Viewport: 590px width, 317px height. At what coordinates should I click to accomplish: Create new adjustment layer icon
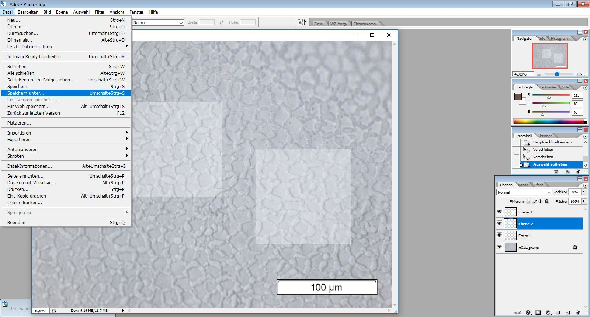(548, 313)
